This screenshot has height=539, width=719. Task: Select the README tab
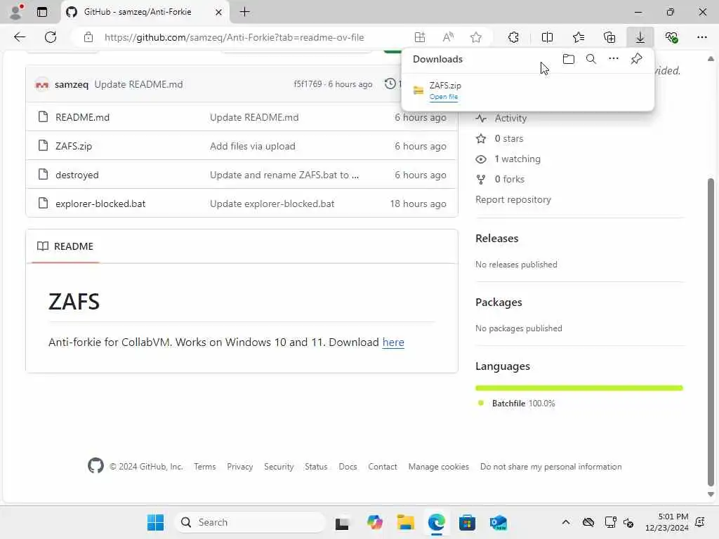tap(65, 246)
